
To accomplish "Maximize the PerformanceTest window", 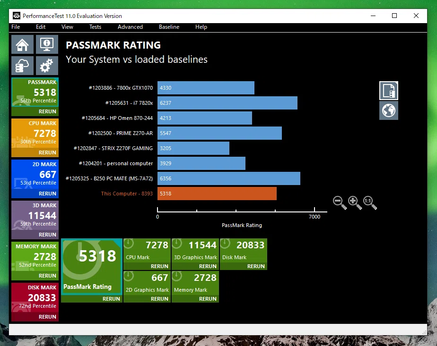I will click(394, 16).
